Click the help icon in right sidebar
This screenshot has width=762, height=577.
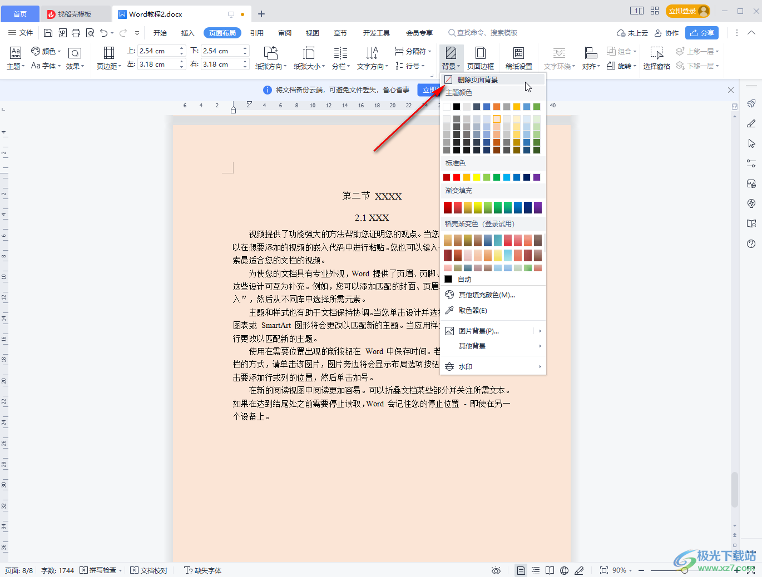[751, 243]
